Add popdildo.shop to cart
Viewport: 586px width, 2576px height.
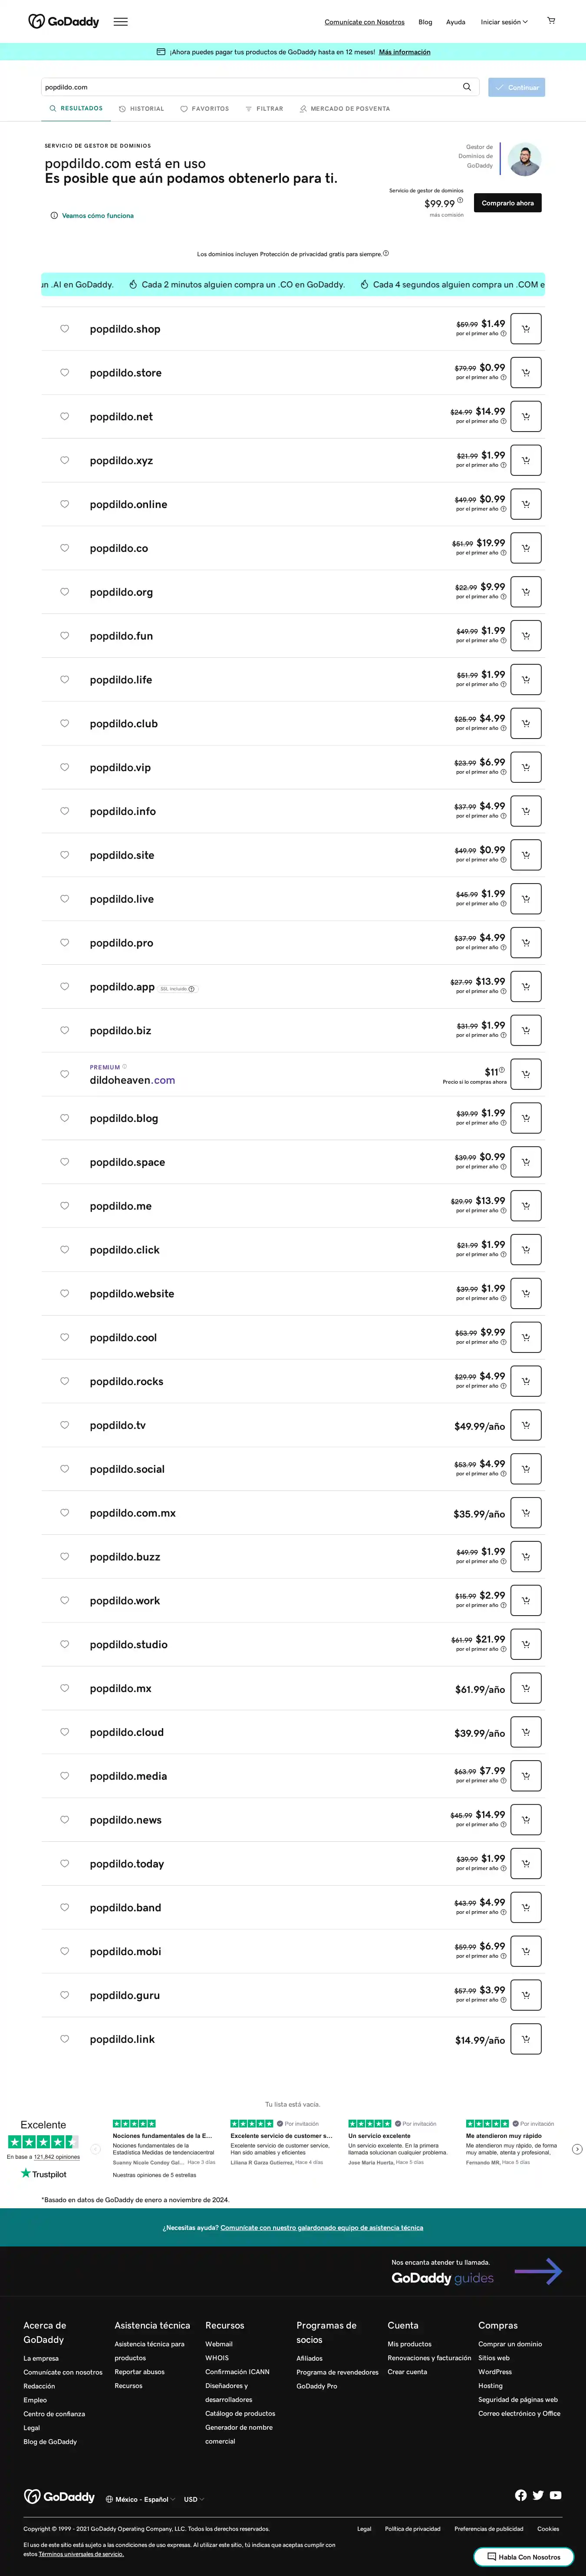pyautogui.click(x=526, y=329)
